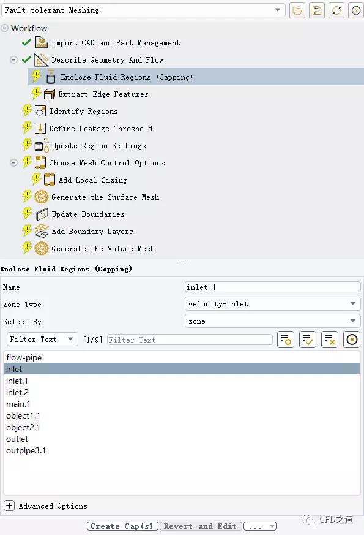364x535 pixels.
Task: Collapse the Describe Geometry And Flow node
Action: (13, 59)
